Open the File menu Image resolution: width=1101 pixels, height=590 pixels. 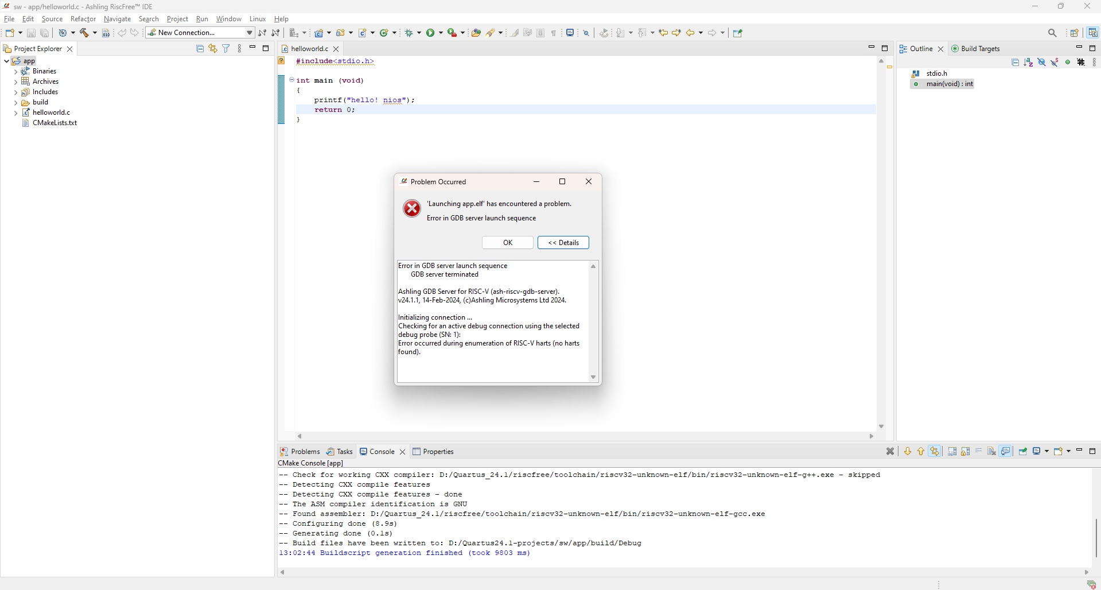pos(9,19)
